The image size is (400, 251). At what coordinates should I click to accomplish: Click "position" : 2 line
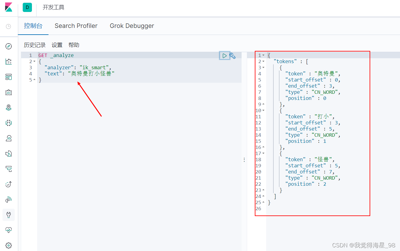[306, 184]
